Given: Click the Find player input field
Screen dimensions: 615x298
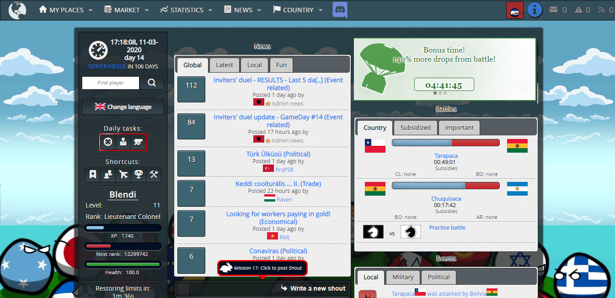Looking at the screenshot, I should [110, 83].
